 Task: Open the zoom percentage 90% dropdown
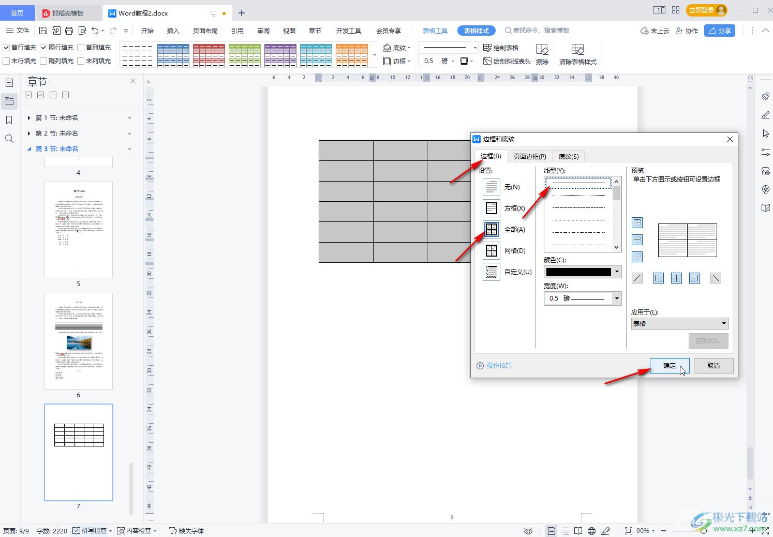pos(646,531)
